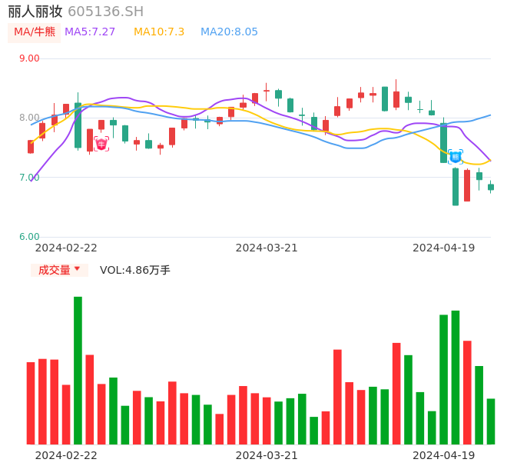Toggle the MA/牛熊 indicator button
This screenshot has width=527, height=466.
click(x=35, y=32)
